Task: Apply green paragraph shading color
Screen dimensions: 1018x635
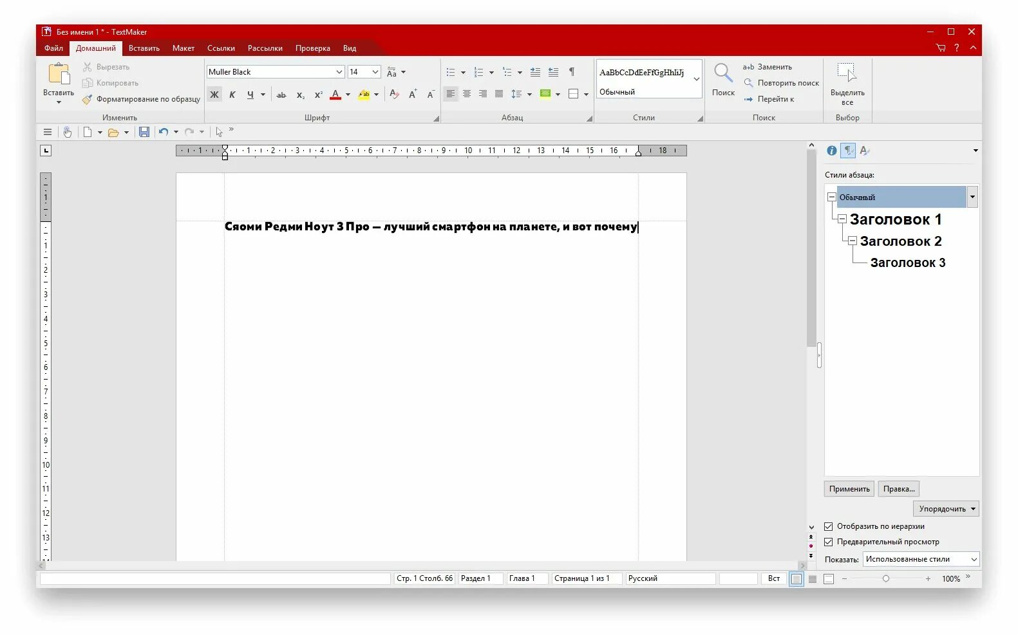Action: 545,94
